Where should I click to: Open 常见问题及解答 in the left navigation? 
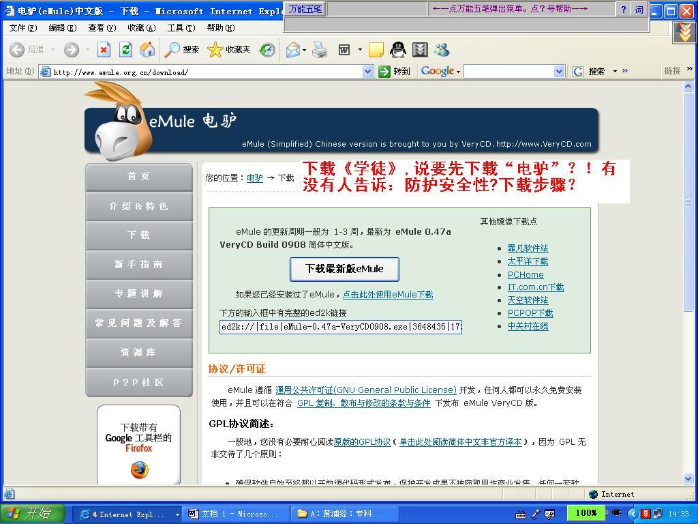coord(139,323)
